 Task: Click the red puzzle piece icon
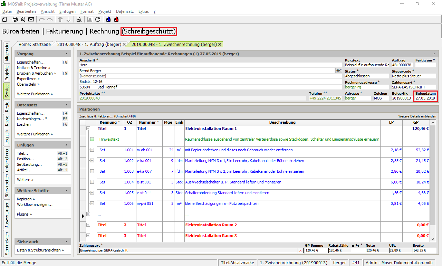(116, 19)
